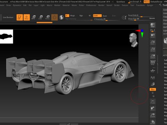The width and height of the screenshot is (167, 125).
Task: Open the Preferences menu
Action: [91, 5]
